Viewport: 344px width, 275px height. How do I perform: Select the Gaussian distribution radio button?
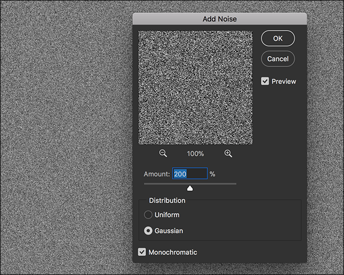pyautogui.click(x=148, y=231)
